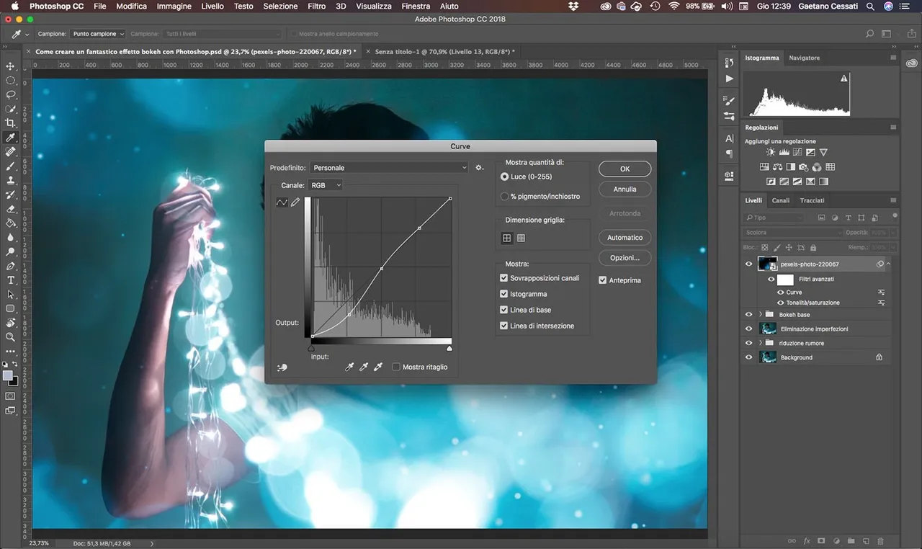Viewport: 922px width, 549px height.
Task: Open the Filtro menu
Action: (316, 6)
